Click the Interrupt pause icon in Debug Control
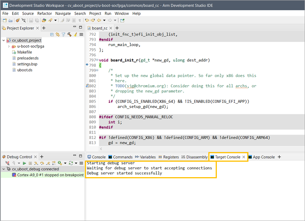Viewport: 305px width, 221px height. coord(30,163)
